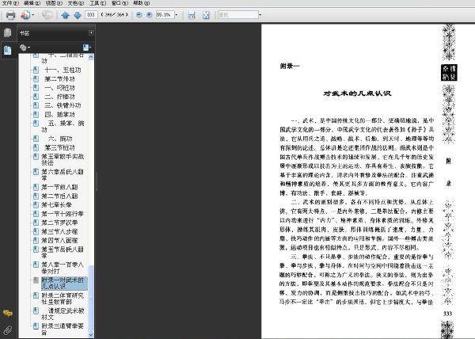Select bookmark 第三节桩功

(x=59, y=147)
